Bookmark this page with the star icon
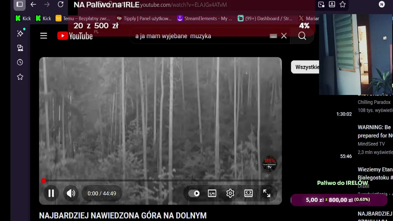Screen dimensions: 393x221 tap(343, 5)
